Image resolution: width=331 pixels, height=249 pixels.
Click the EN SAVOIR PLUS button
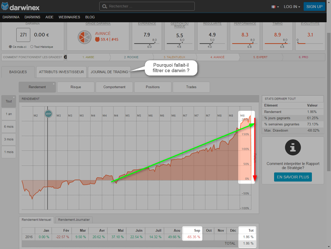[x=293, y=177]
